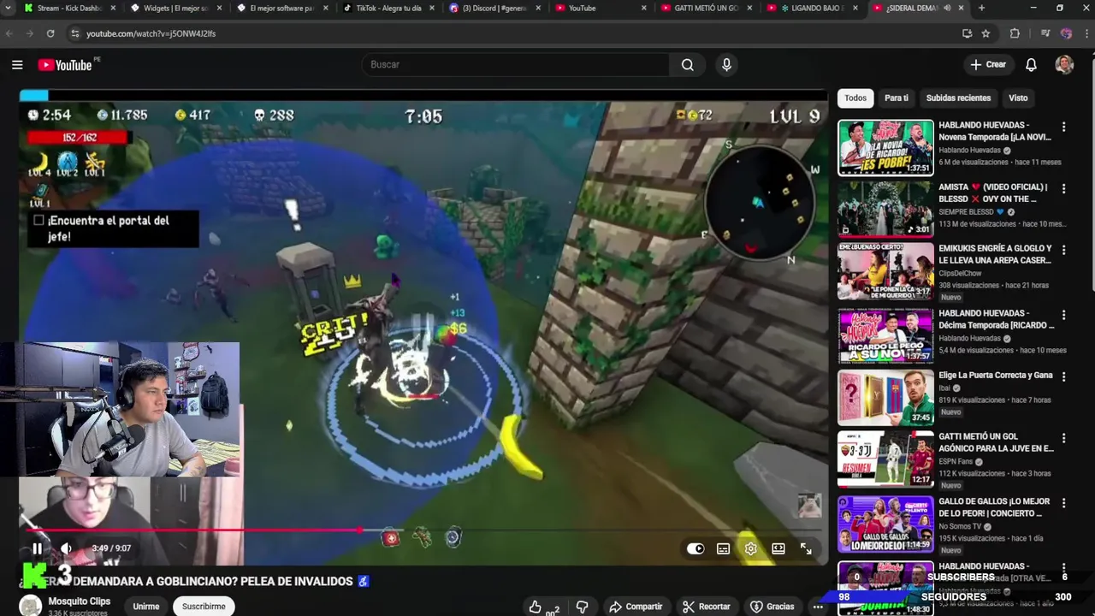
Task: Install app icon in address bar
Action: pos(967,33)
